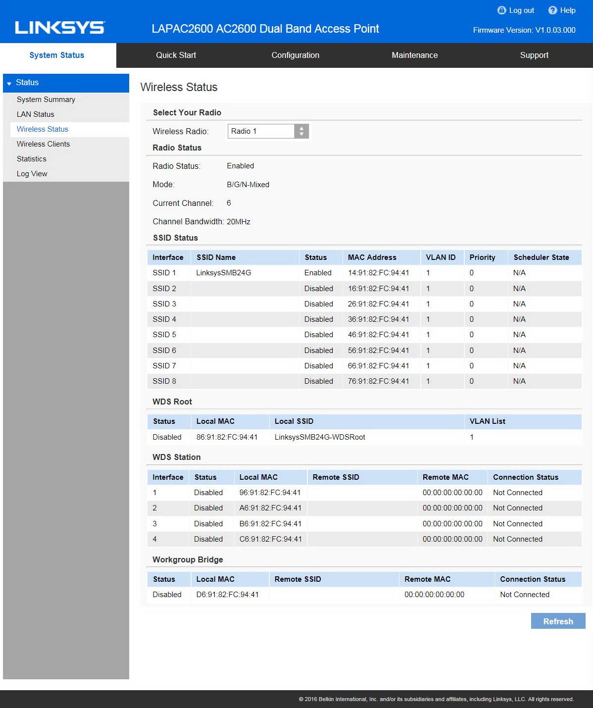Click WDS Station local MAC C6:91:82:FC:94:41
Screen dimensions: 593x708
271,539
